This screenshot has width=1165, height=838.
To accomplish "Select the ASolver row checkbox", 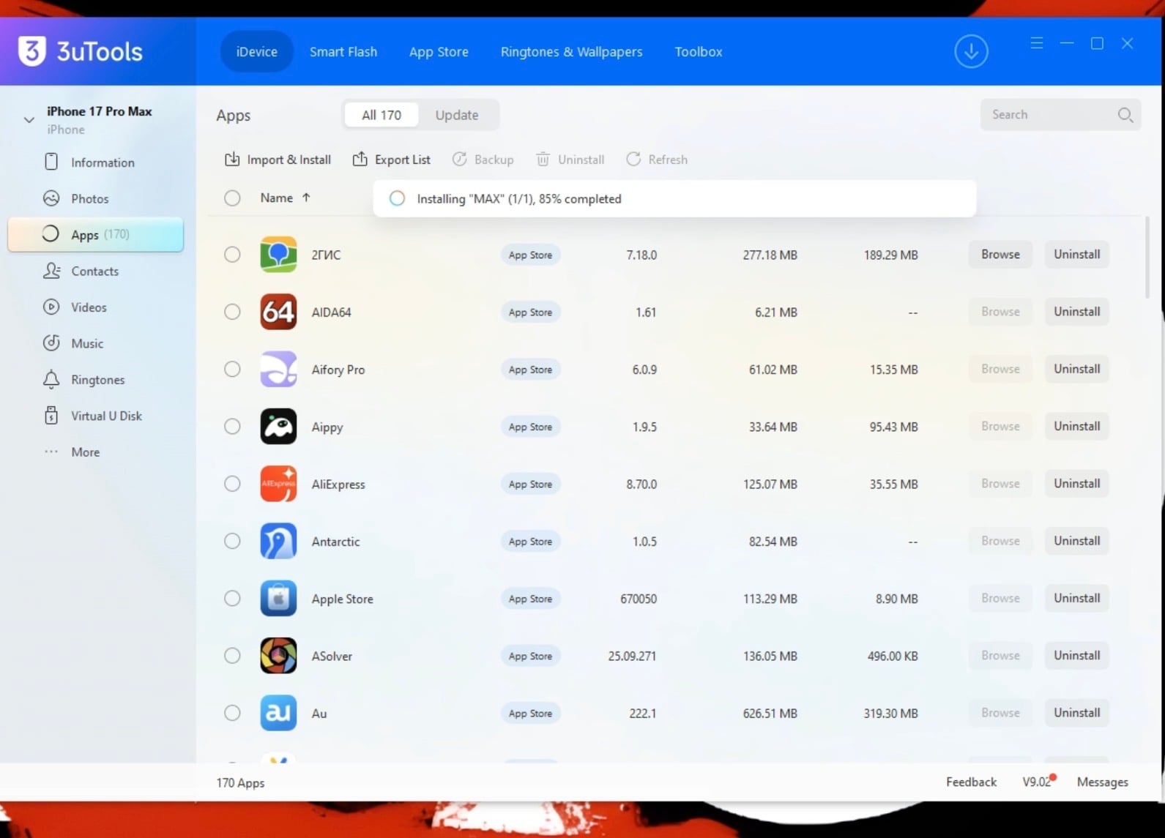I will 232,656.
